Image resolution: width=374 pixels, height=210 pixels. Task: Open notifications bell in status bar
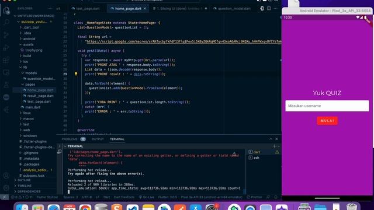point(276,197)
